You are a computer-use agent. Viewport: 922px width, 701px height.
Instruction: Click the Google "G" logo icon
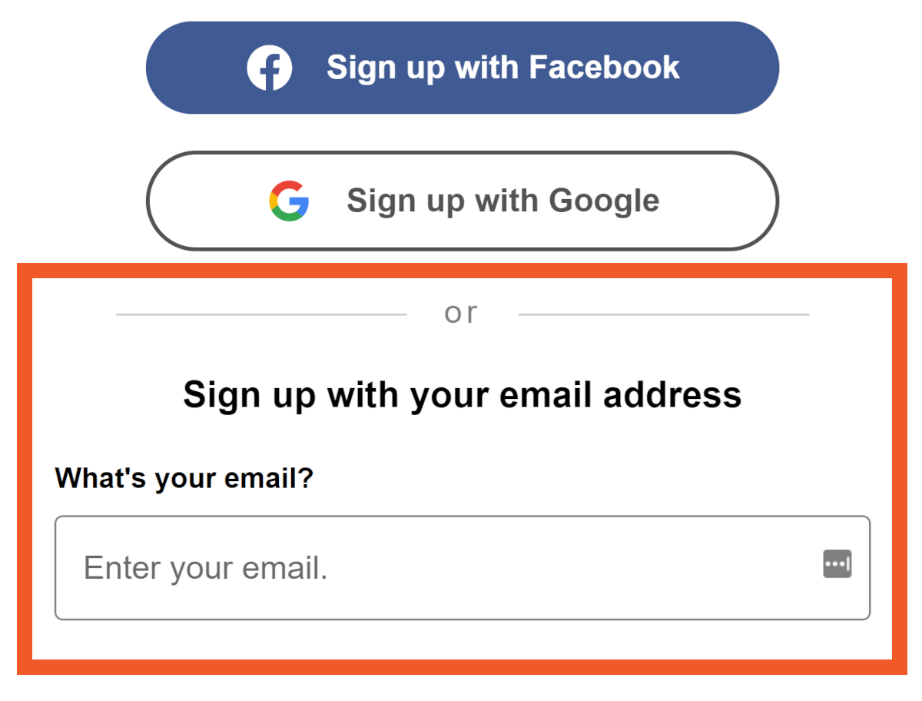tap(289, 201)
